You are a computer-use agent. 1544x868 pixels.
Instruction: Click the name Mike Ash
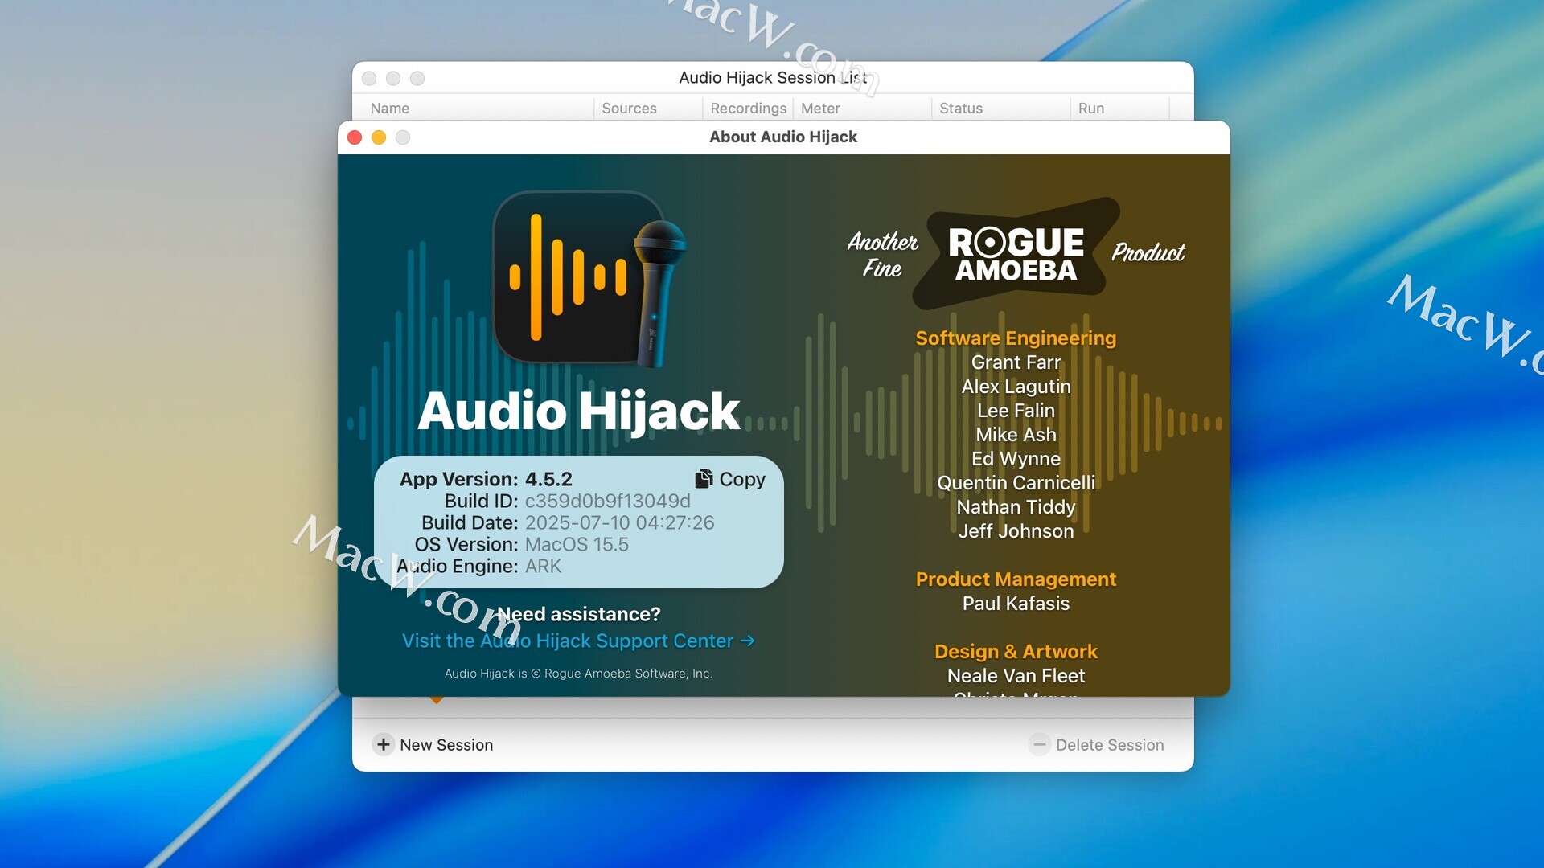pyautogui.click(x=1016, y=435)
